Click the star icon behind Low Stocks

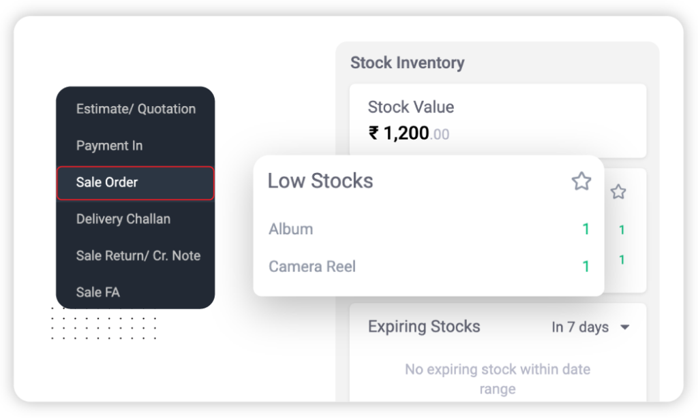(618, 192)
